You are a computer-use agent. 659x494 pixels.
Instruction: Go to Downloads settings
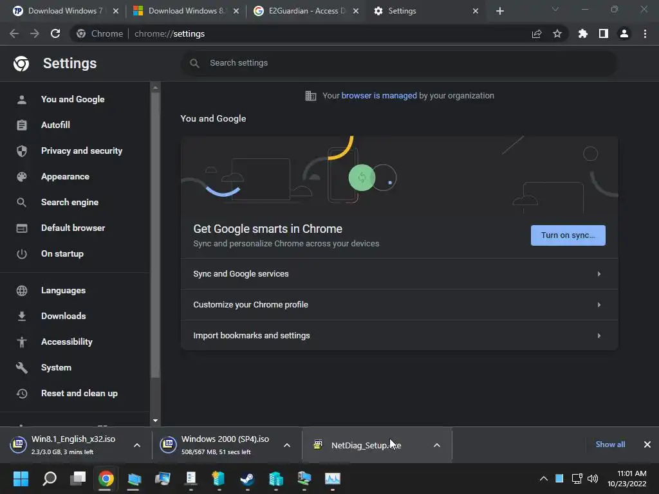[64, 316]
